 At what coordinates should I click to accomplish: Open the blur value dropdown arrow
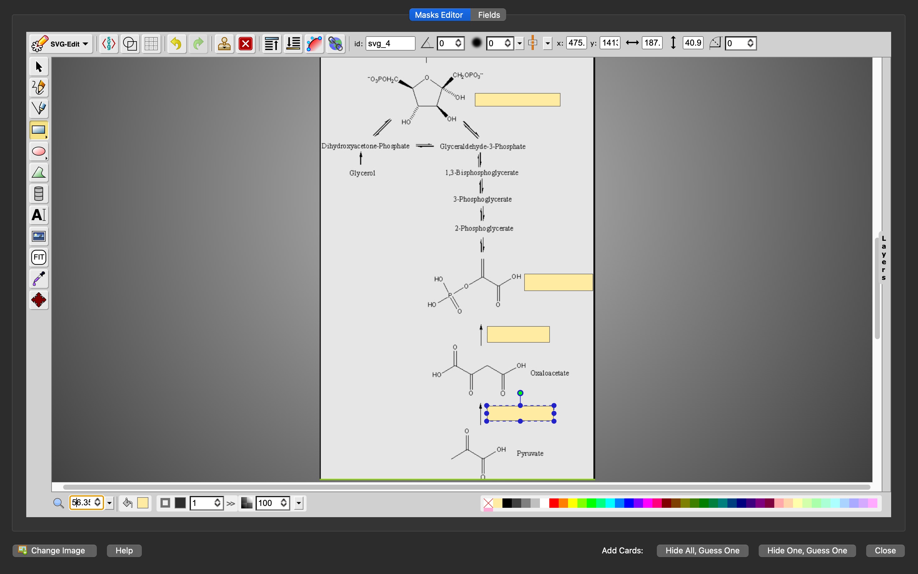coord(520,43)
